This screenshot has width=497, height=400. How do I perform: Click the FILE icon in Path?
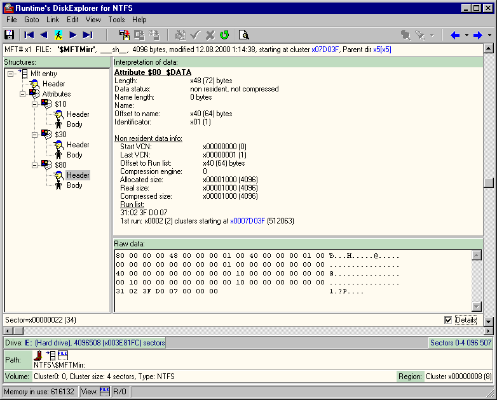(63, 356)
